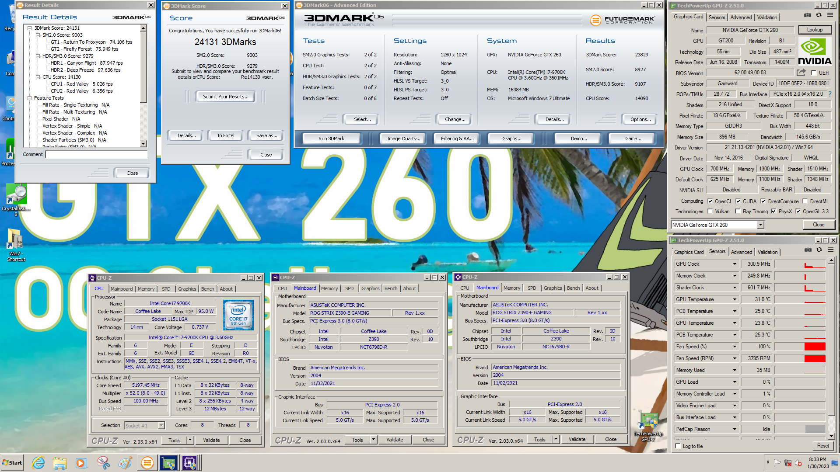This screenshot has width=840, height=472.
Task: Switch to GPU-Z taskbar button
Action: 168,463
